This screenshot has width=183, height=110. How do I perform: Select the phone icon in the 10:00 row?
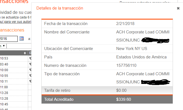[30, 70]
